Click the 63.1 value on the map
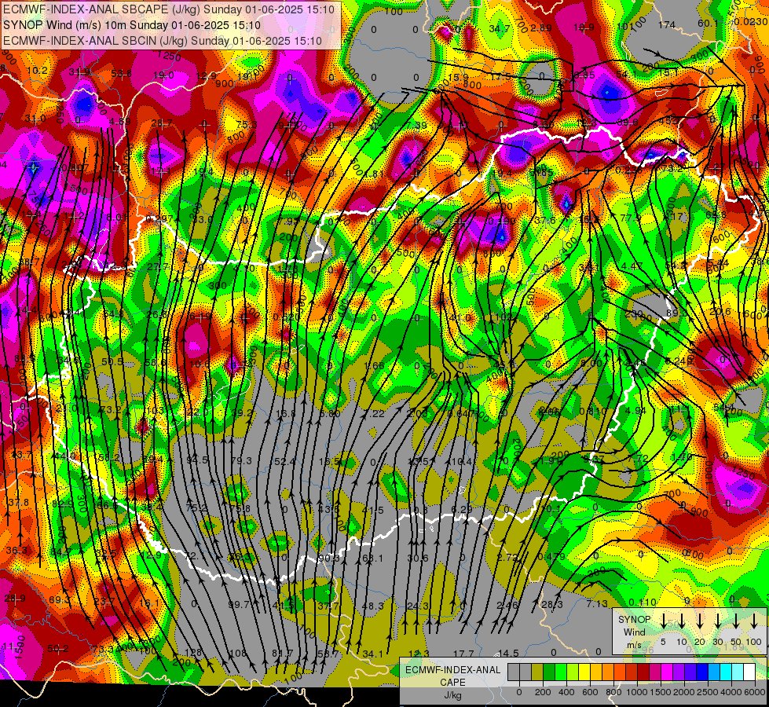The width and height of the screenshot is (769, 707). [372, 558]
